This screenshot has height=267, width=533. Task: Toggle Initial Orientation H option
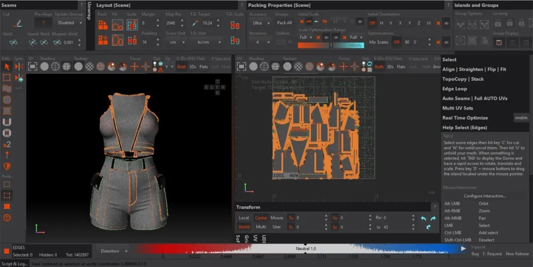pos(382,23)
